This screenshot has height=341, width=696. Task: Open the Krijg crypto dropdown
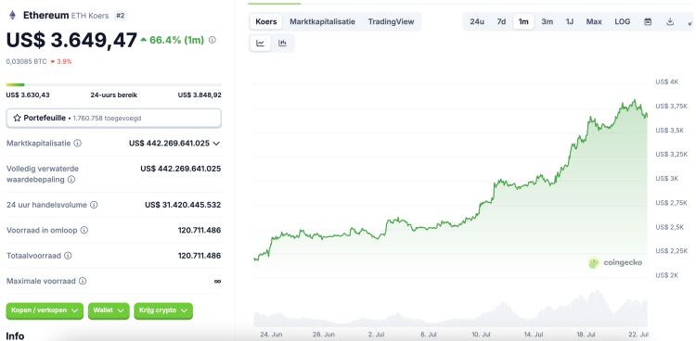(x=163, y=310)
